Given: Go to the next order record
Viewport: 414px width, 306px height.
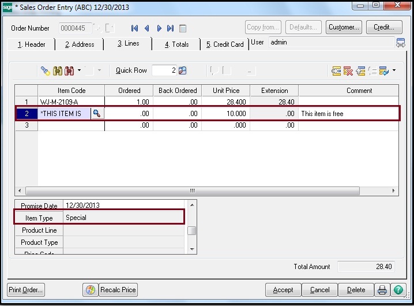Looking at the screenshot, I should pyautogui.click(x=159, y=28).
